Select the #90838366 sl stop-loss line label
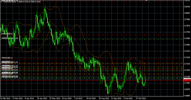The image size is (191, 100). pyautogui.click(x=7, y=34)
